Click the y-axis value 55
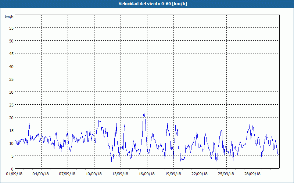Viewport: 294px width, 183px height. pos(11,28)
